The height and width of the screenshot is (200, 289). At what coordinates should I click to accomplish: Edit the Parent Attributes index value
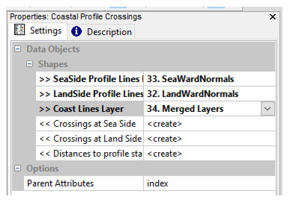click(x=158, y=184)
